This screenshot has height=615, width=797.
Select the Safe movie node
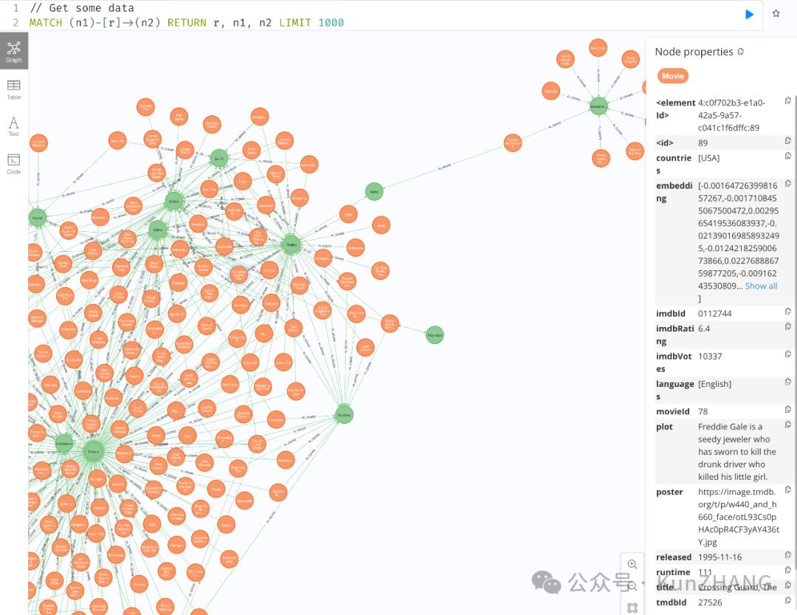pyautogui.click(x=348, y=214)
